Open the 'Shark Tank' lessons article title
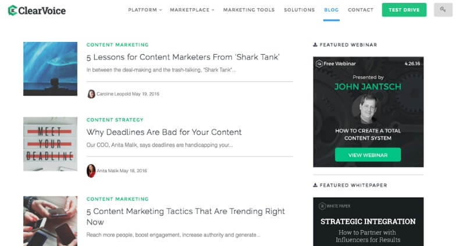 (x=183, y=57)
